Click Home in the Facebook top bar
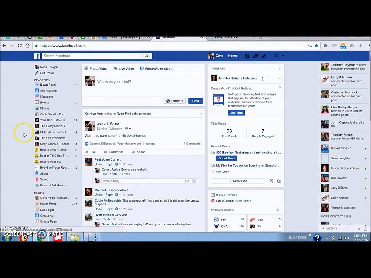371x278 pixels. click(232, 56)
